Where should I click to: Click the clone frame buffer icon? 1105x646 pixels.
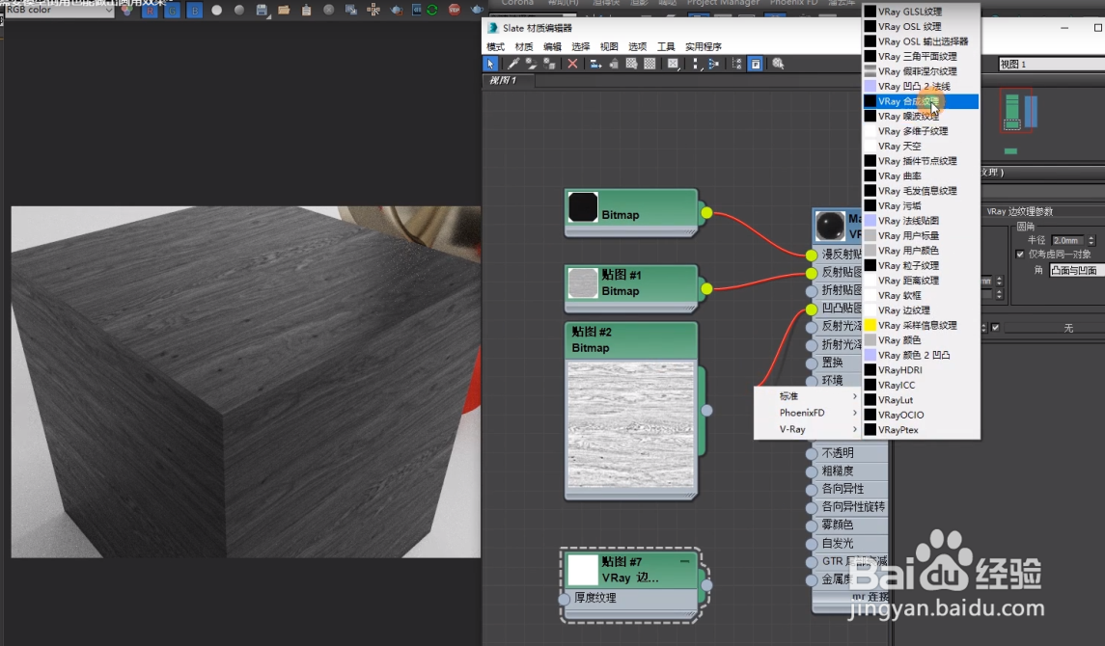point(351,10)
